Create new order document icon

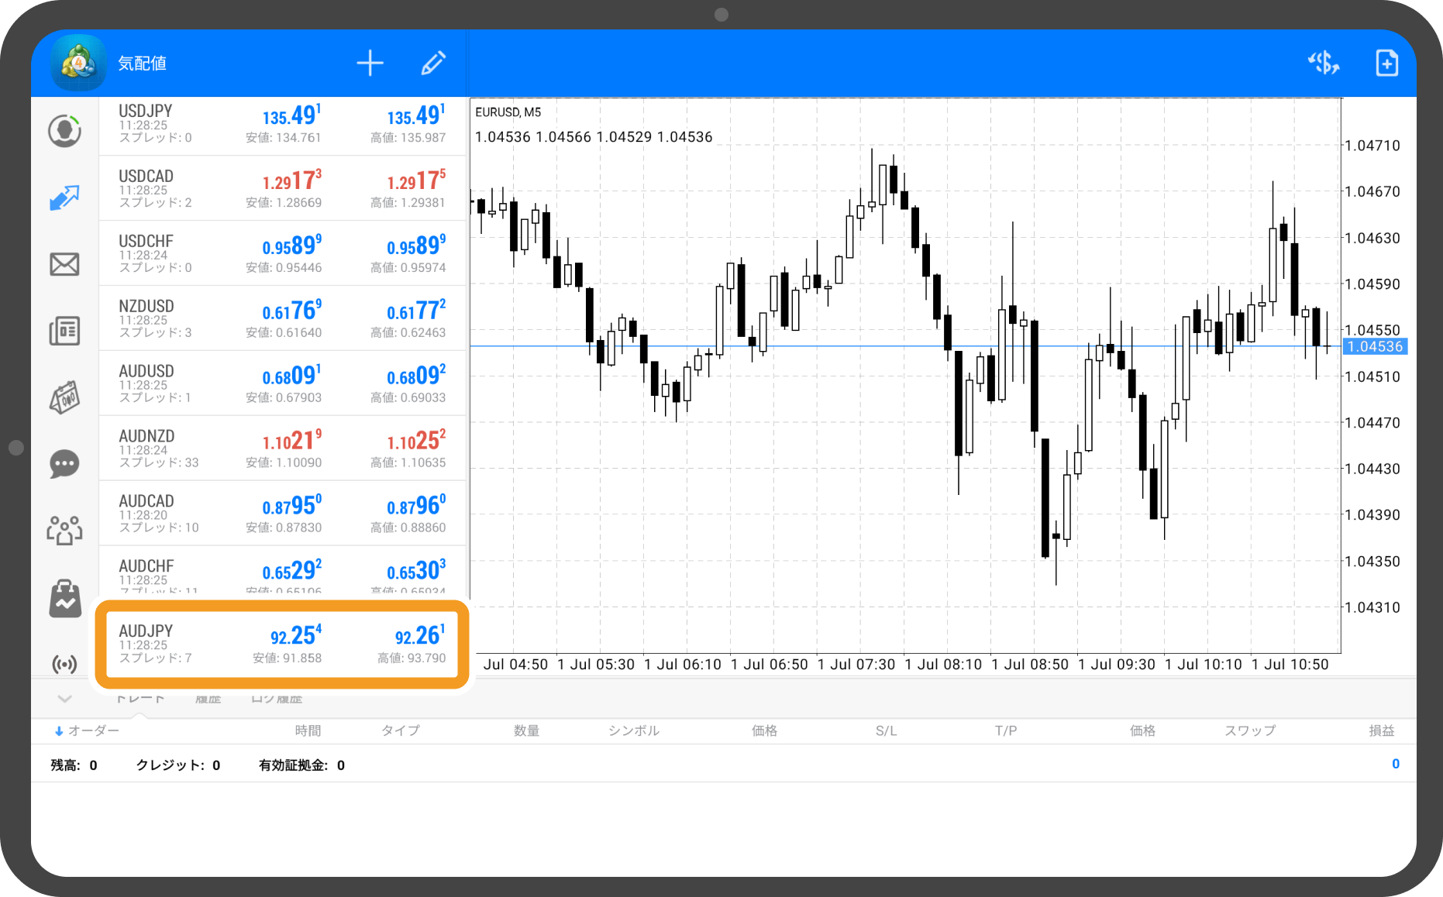click(1386, 63)
